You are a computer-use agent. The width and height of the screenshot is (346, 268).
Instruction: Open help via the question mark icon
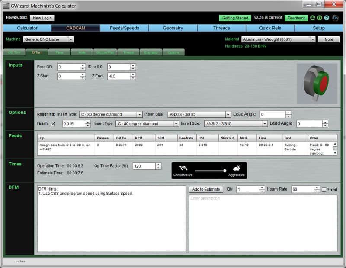(x=327, y=18)
